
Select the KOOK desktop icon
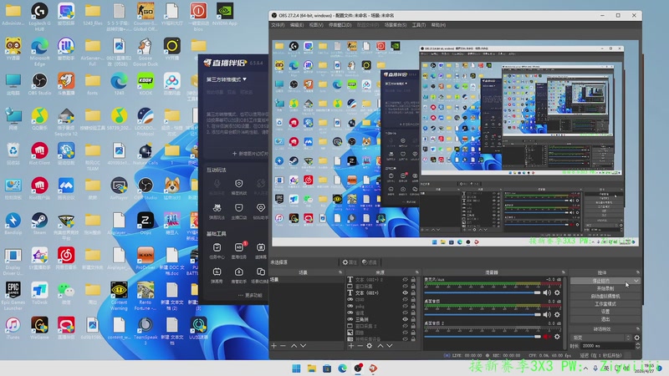(x=145, y=83)
